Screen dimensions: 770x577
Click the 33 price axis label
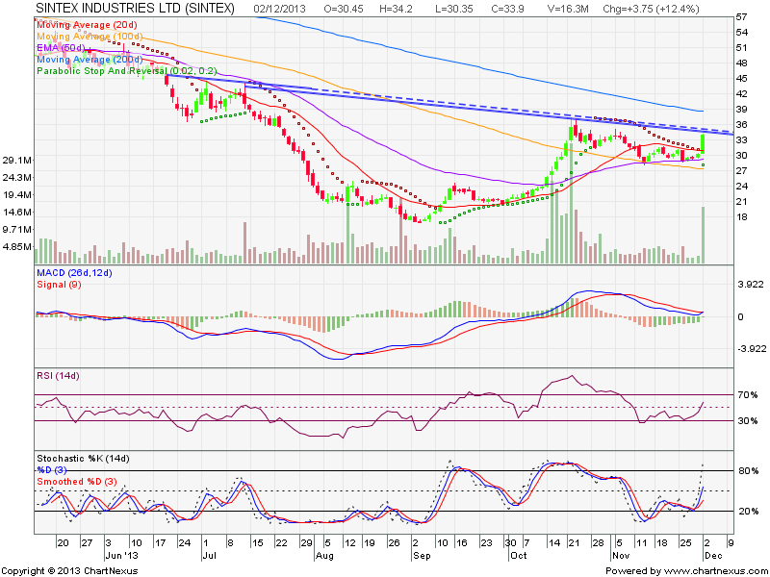pos(741,139)
